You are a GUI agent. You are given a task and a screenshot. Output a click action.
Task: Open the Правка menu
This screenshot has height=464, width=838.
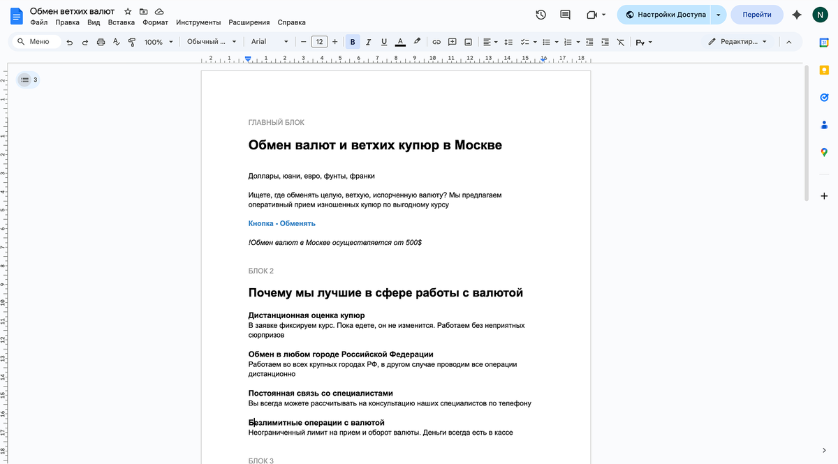[68, 22]
